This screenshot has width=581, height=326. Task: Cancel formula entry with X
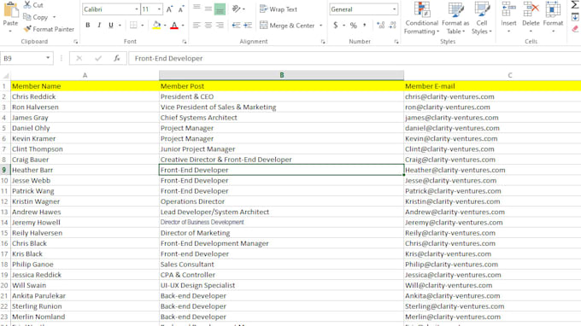click(79, 58)
